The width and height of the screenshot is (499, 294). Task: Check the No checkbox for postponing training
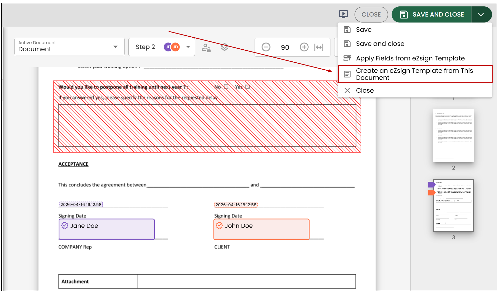tap(226, 87)
